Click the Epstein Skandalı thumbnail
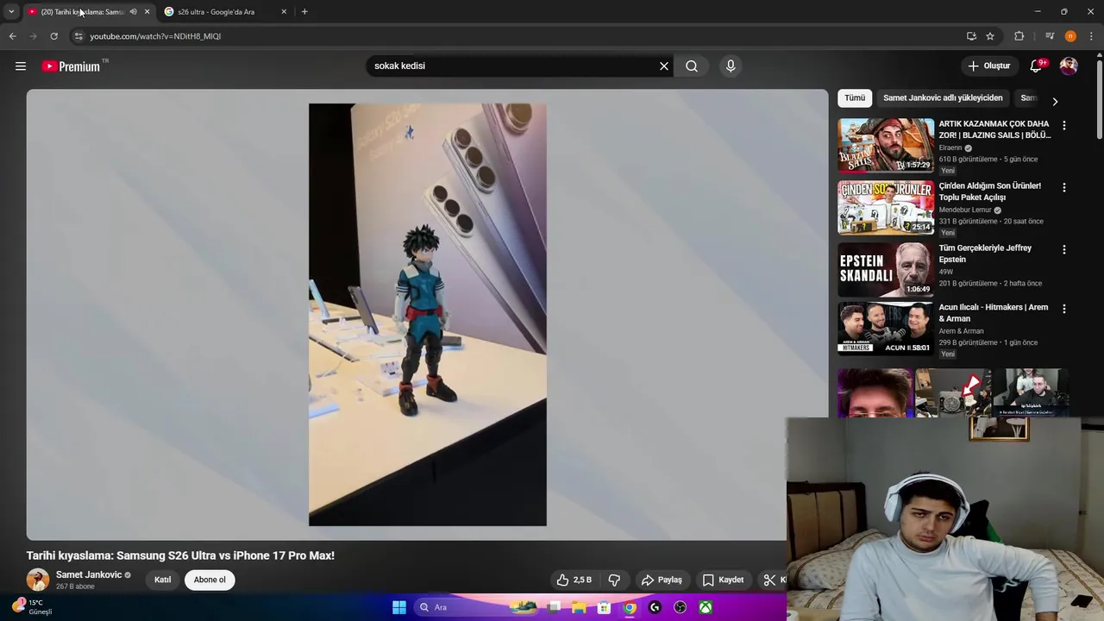The height and width of the screenshot is (621, 1104). [886, 269]
